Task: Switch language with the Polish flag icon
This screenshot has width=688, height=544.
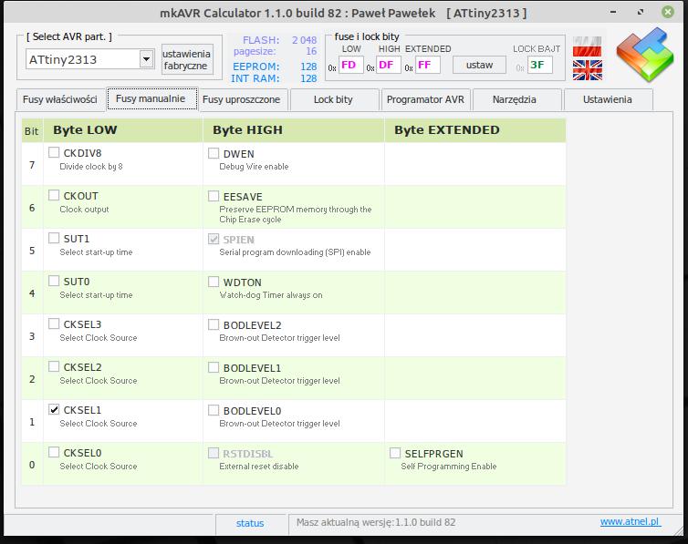Action: pyautogui.click(x=587, y=46)
